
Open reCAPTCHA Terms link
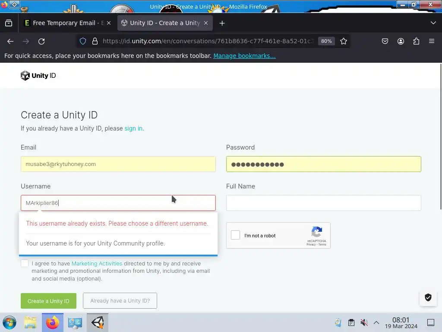[x=322, y=245]
